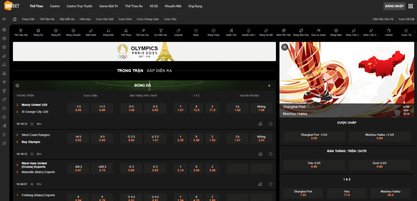Open statistics chart icon for West Coast Rangers
Viewport: 417px width, 201px height.
click(260, 154)
